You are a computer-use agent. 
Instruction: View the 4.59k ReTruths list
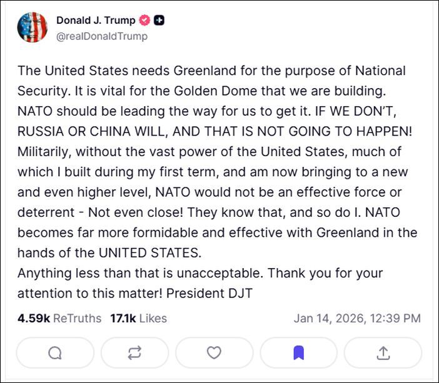click(59, 318)
